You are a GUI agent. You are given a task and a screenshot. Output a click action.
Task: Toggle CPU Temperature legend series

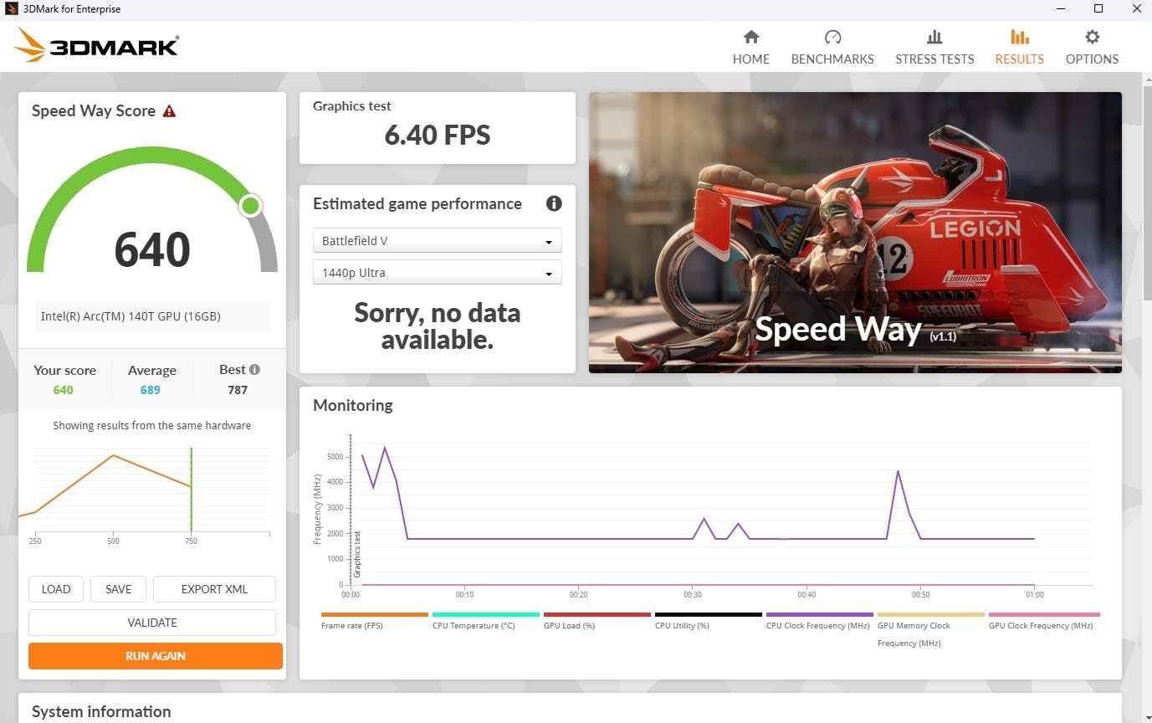pos(485,621)
